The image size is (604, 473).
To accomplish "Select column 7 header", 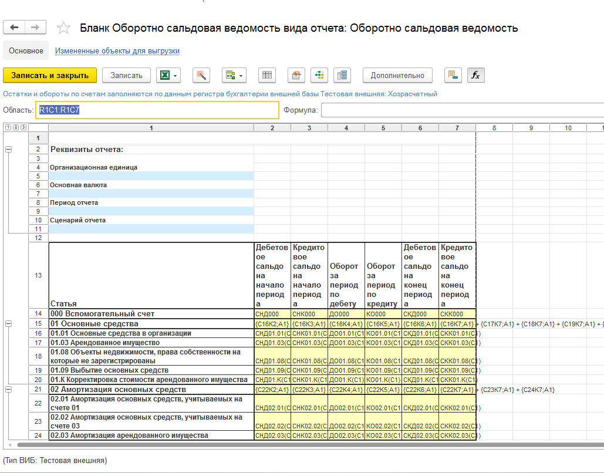I will tap(457, 128).
